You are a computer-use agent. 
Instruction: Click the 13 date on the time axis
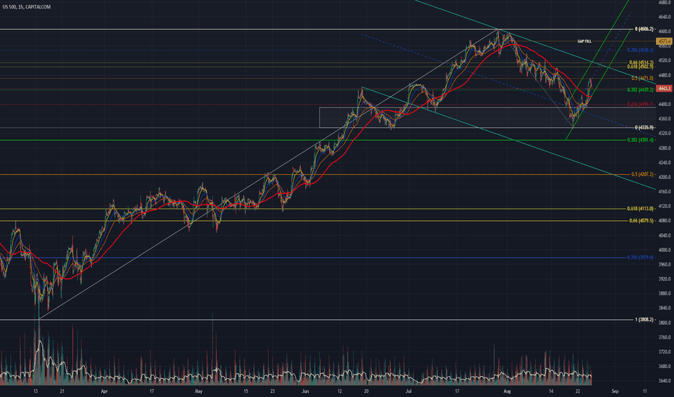tap(35, 391)
